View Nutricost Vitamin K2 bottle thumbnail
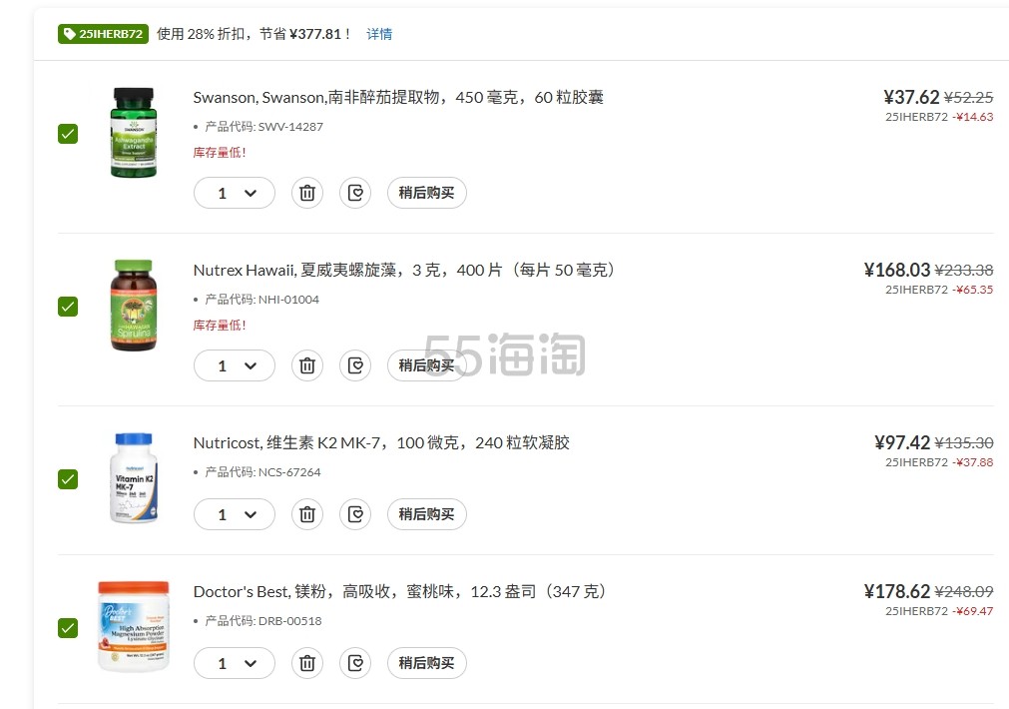Screen dimensions: 1009x709 pyautogui.click(x=133, y=477)
